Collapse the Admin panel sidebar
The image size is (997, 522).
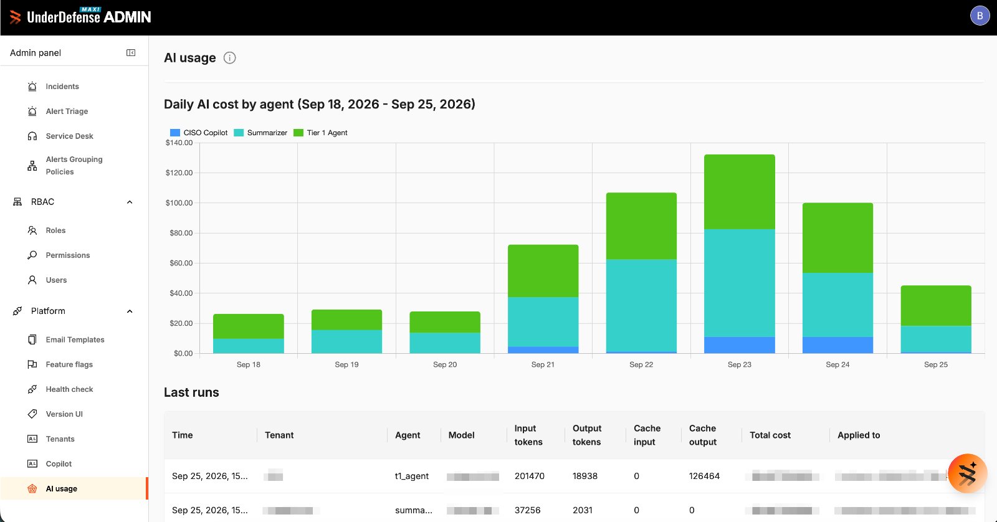(x=131, y=53)
